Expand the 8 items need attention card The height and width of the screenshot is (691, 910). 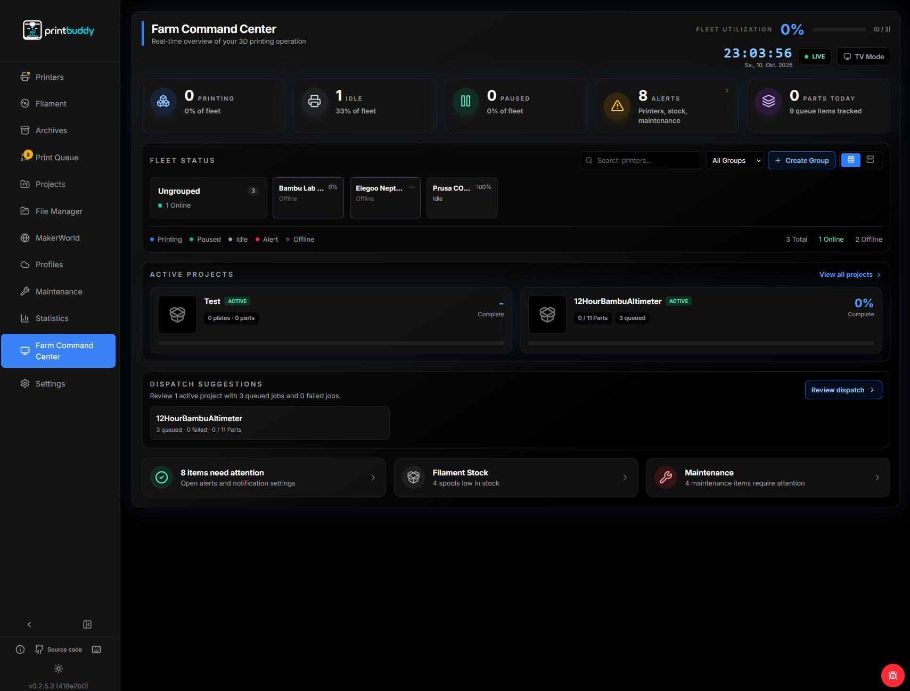click(264, 478)
